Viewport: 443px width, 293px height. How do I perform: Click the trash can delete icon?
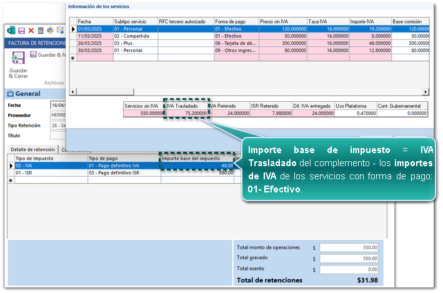click(x=41, y=31)
